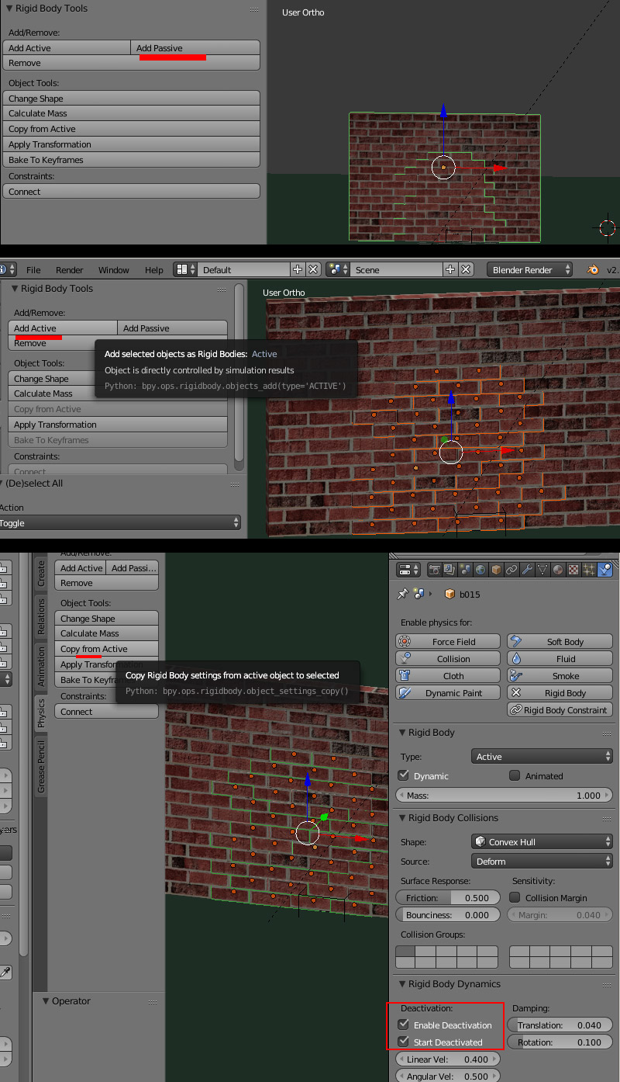Open the rigid body Type dropdown set to Active

[542, 757]
